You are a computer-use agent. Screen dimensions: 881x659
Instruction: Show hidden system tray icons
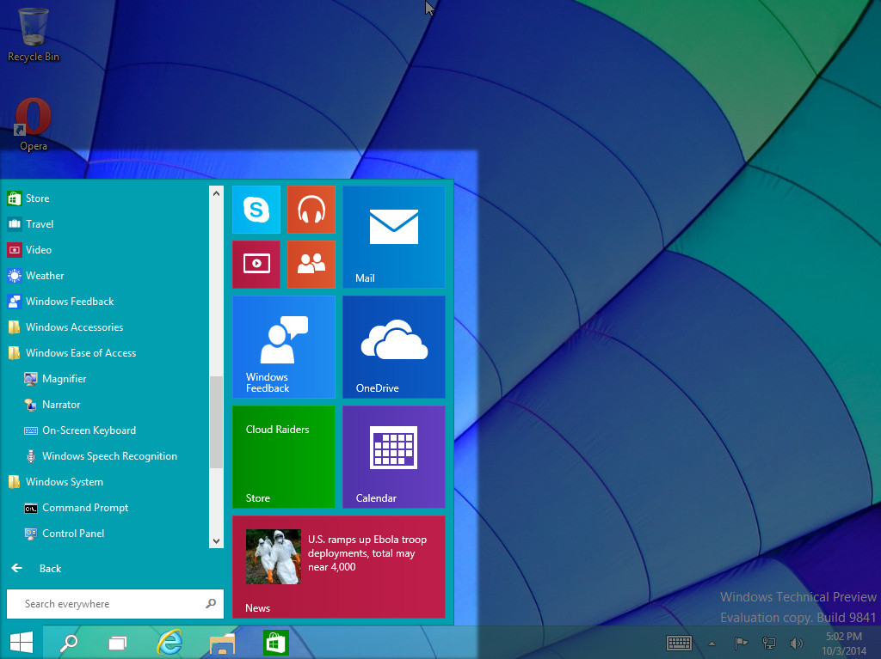point(712,644)
